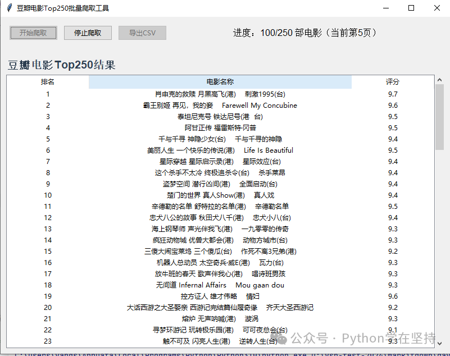The height and width of the screenshot is (356, 450).
Task: Click rating 9.7 in first row
Action: click(x=393, y=94)
